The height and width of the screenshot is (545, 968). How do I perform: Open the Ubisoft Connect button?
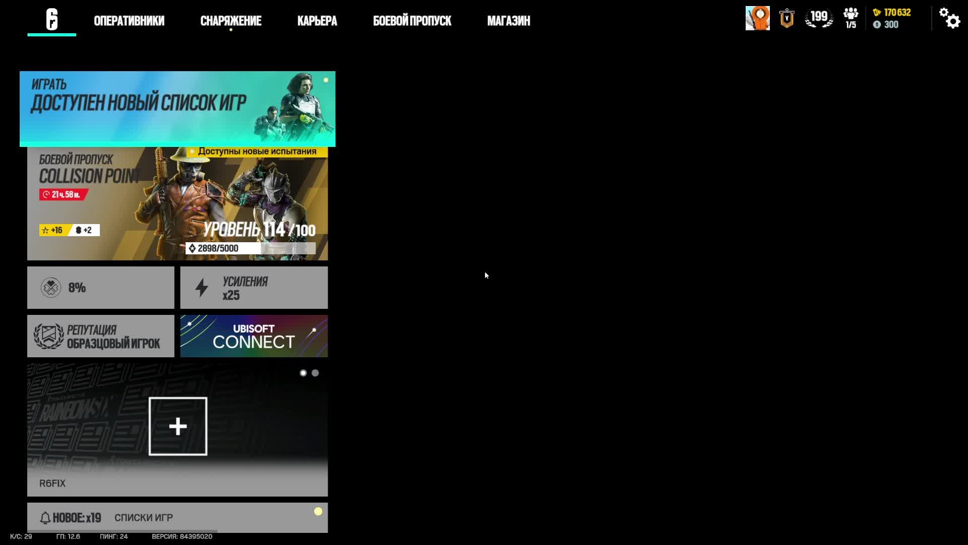click(254, 336)
